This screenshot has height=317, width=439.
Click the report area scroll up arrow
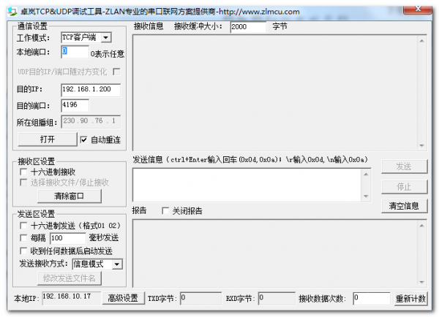[x=421, y=225]
